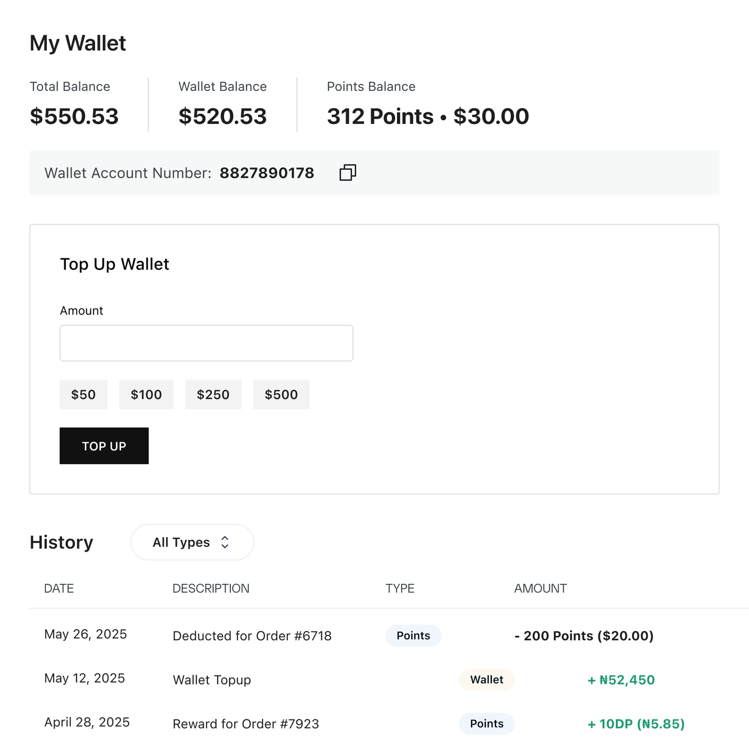Click the DATE column header

point(59,588)
